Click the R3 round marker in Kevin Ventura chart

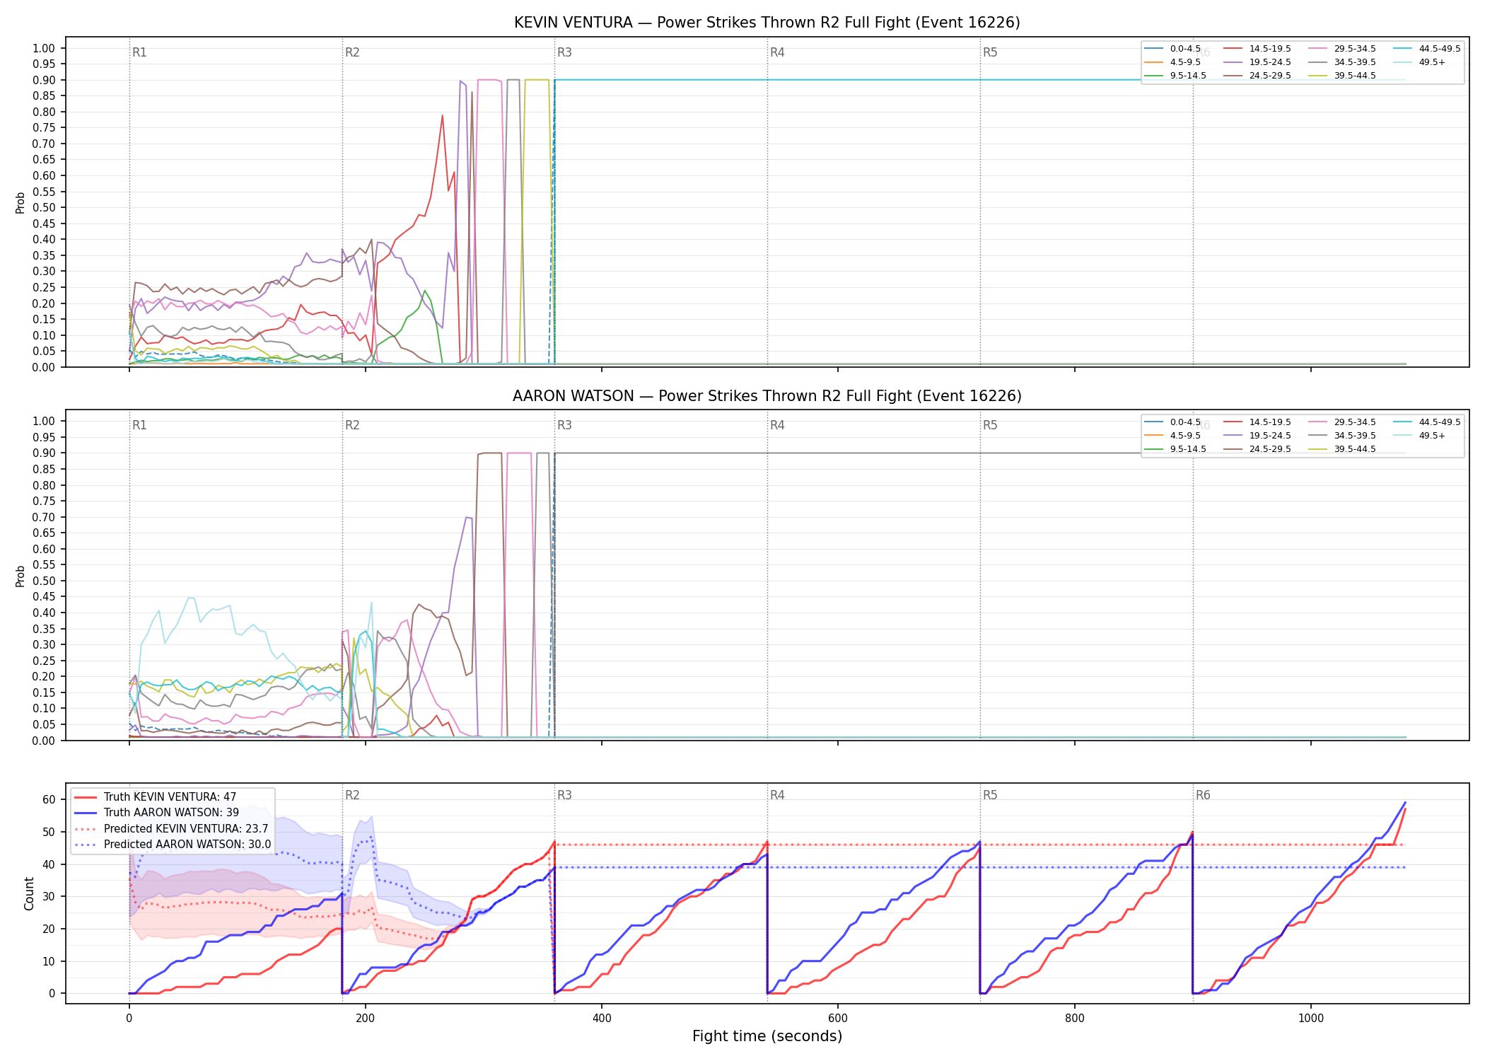pos(564,52)
